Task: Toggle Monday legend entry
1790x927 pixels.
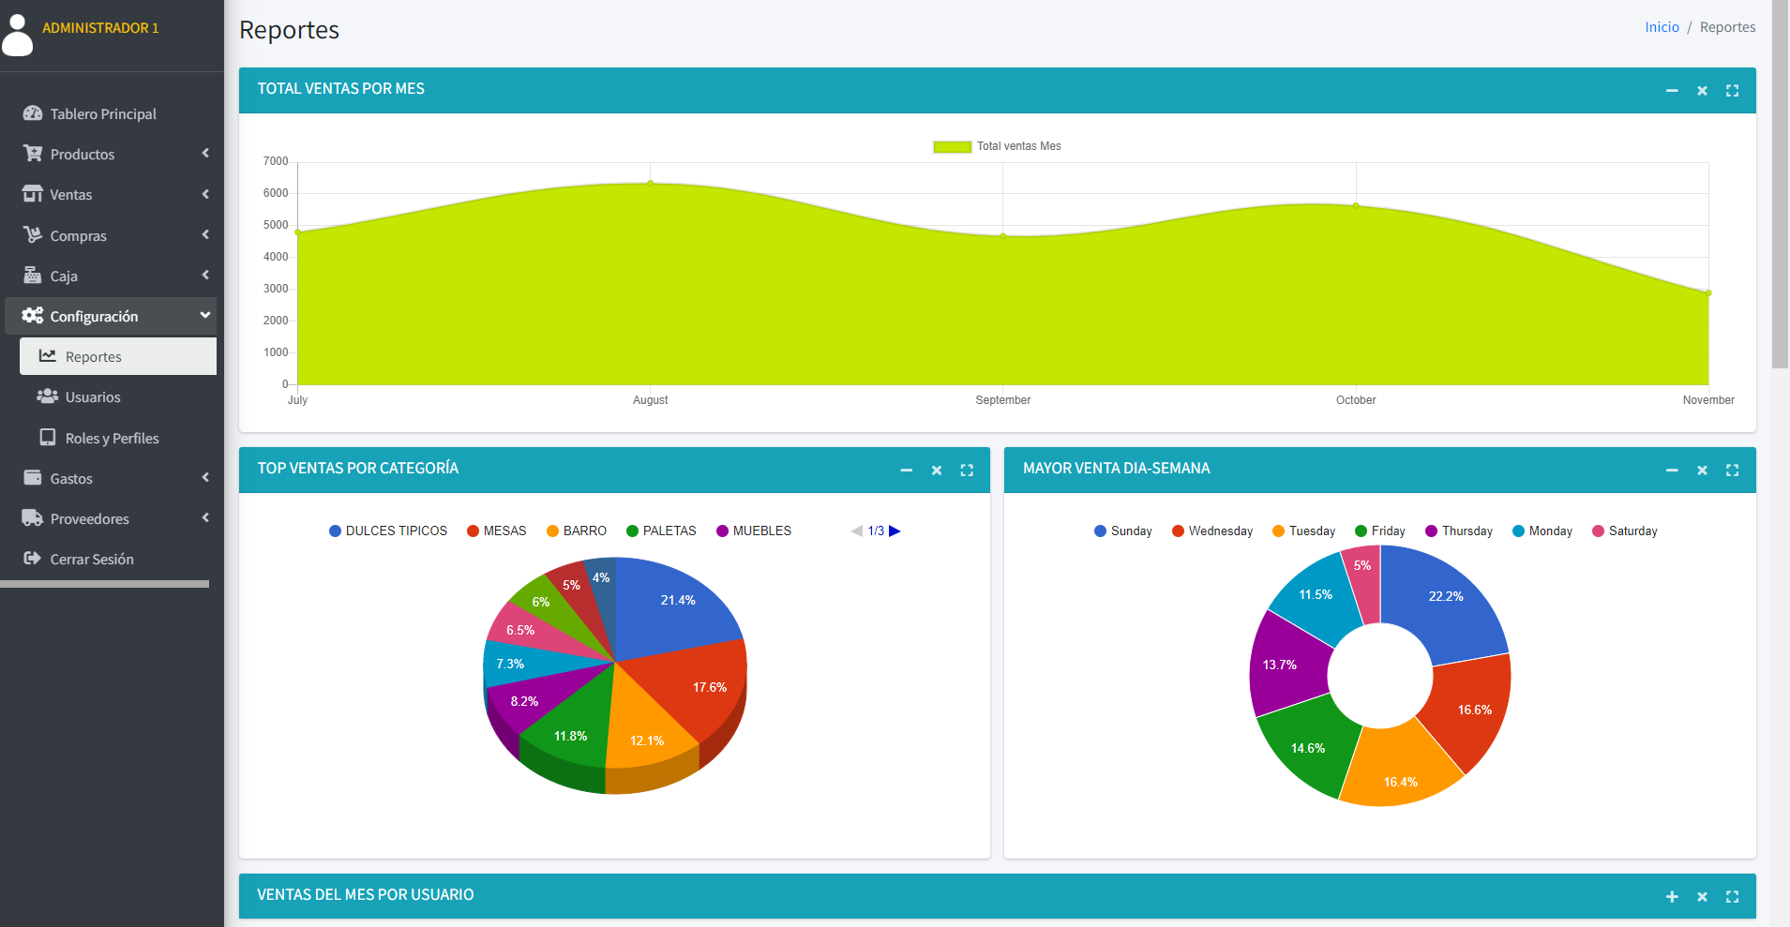Action: 1542,531
